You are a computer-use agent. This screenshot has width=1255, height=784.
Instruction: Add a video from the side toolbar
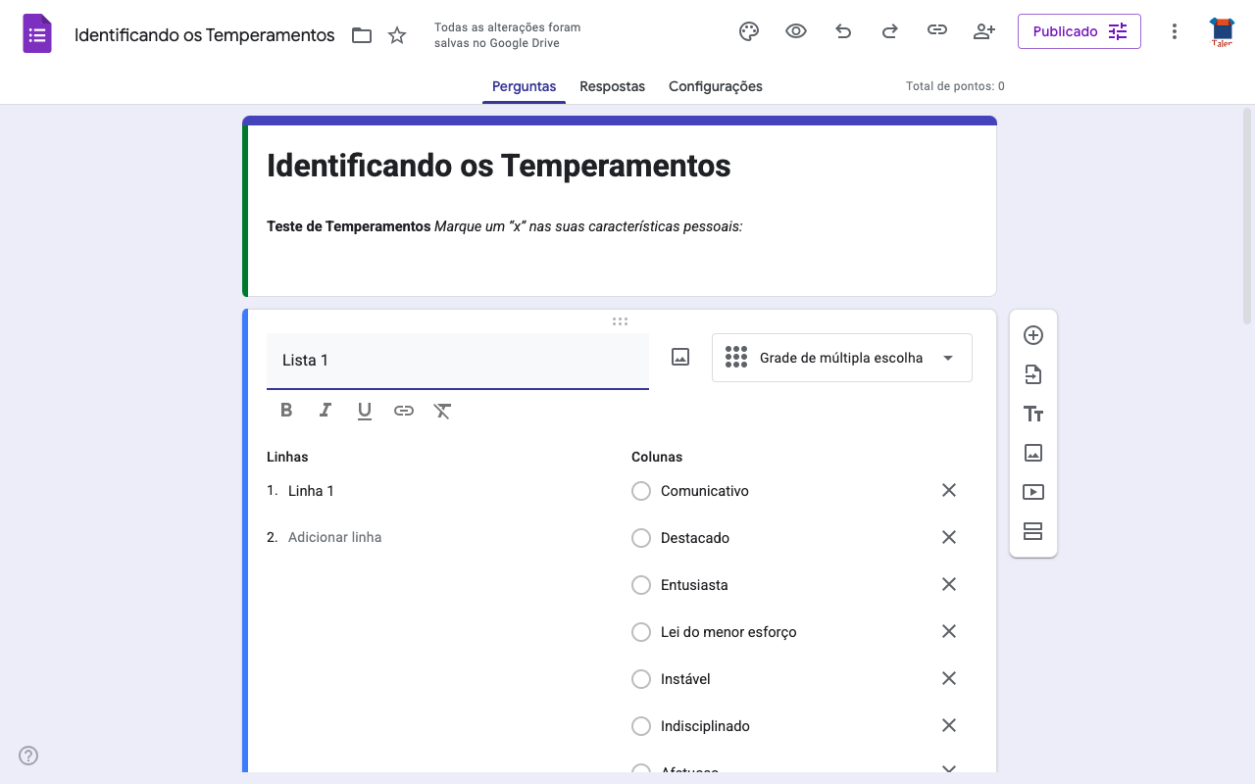(1033, 492)
